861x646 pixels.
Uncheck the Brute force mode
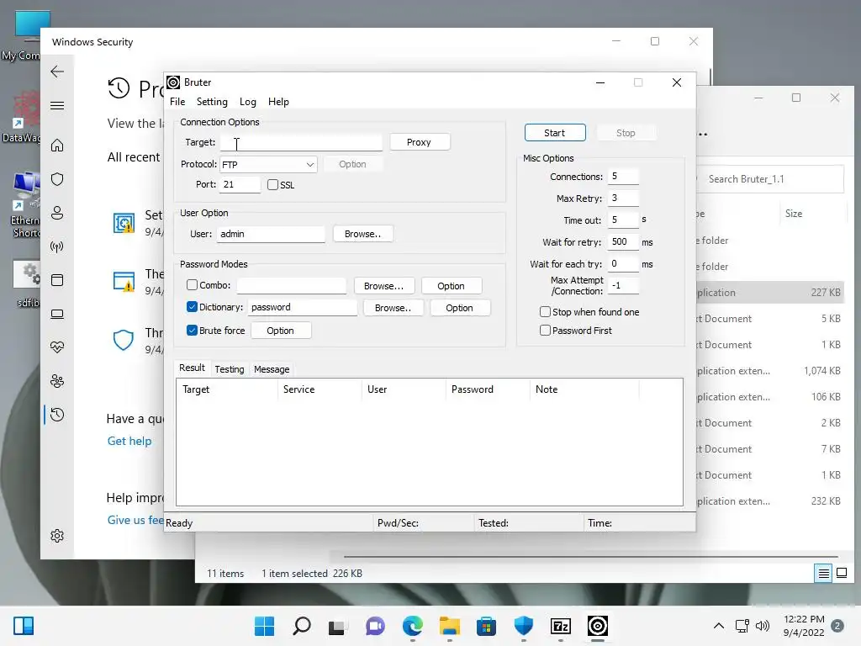[x=193, y=330]
